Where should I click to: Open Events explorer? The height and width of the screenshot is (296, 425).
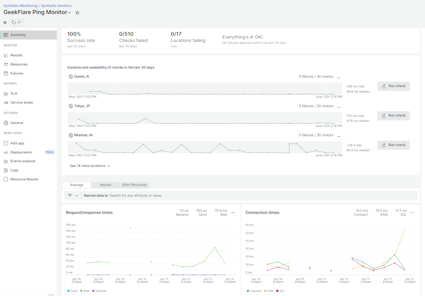point(23,161)
